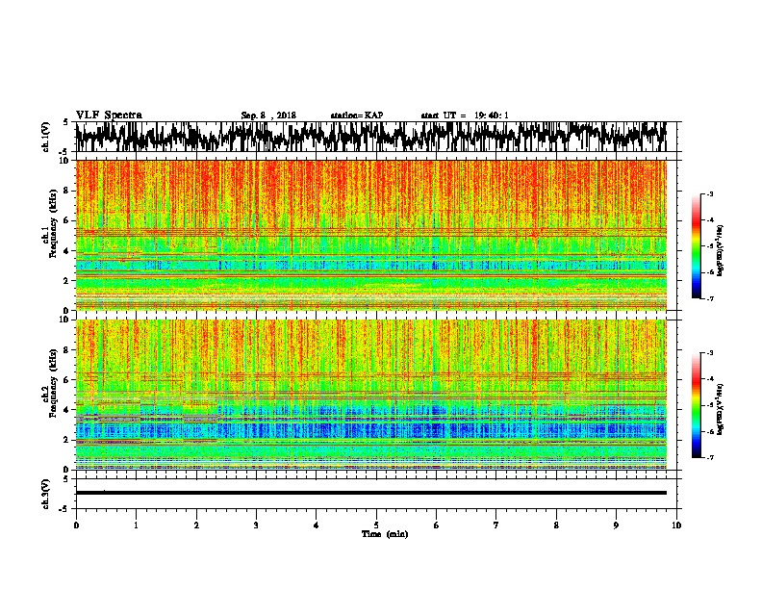This screenshot has height=589, width=762.
Task: Click the '6' kHz tick of ch.2 spectrogram
Action: pos(67,380)
